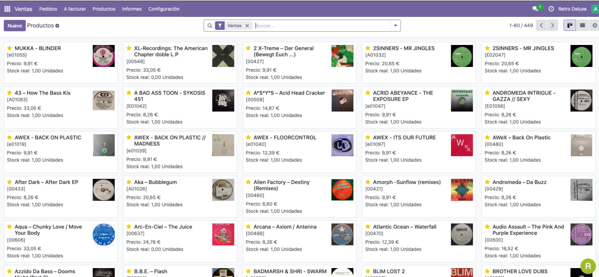This screenshot has width=599, height=277.
Task: Open the Amorph - Sunflow (remixes) cover thumbnail
Action: click(461, 190)
